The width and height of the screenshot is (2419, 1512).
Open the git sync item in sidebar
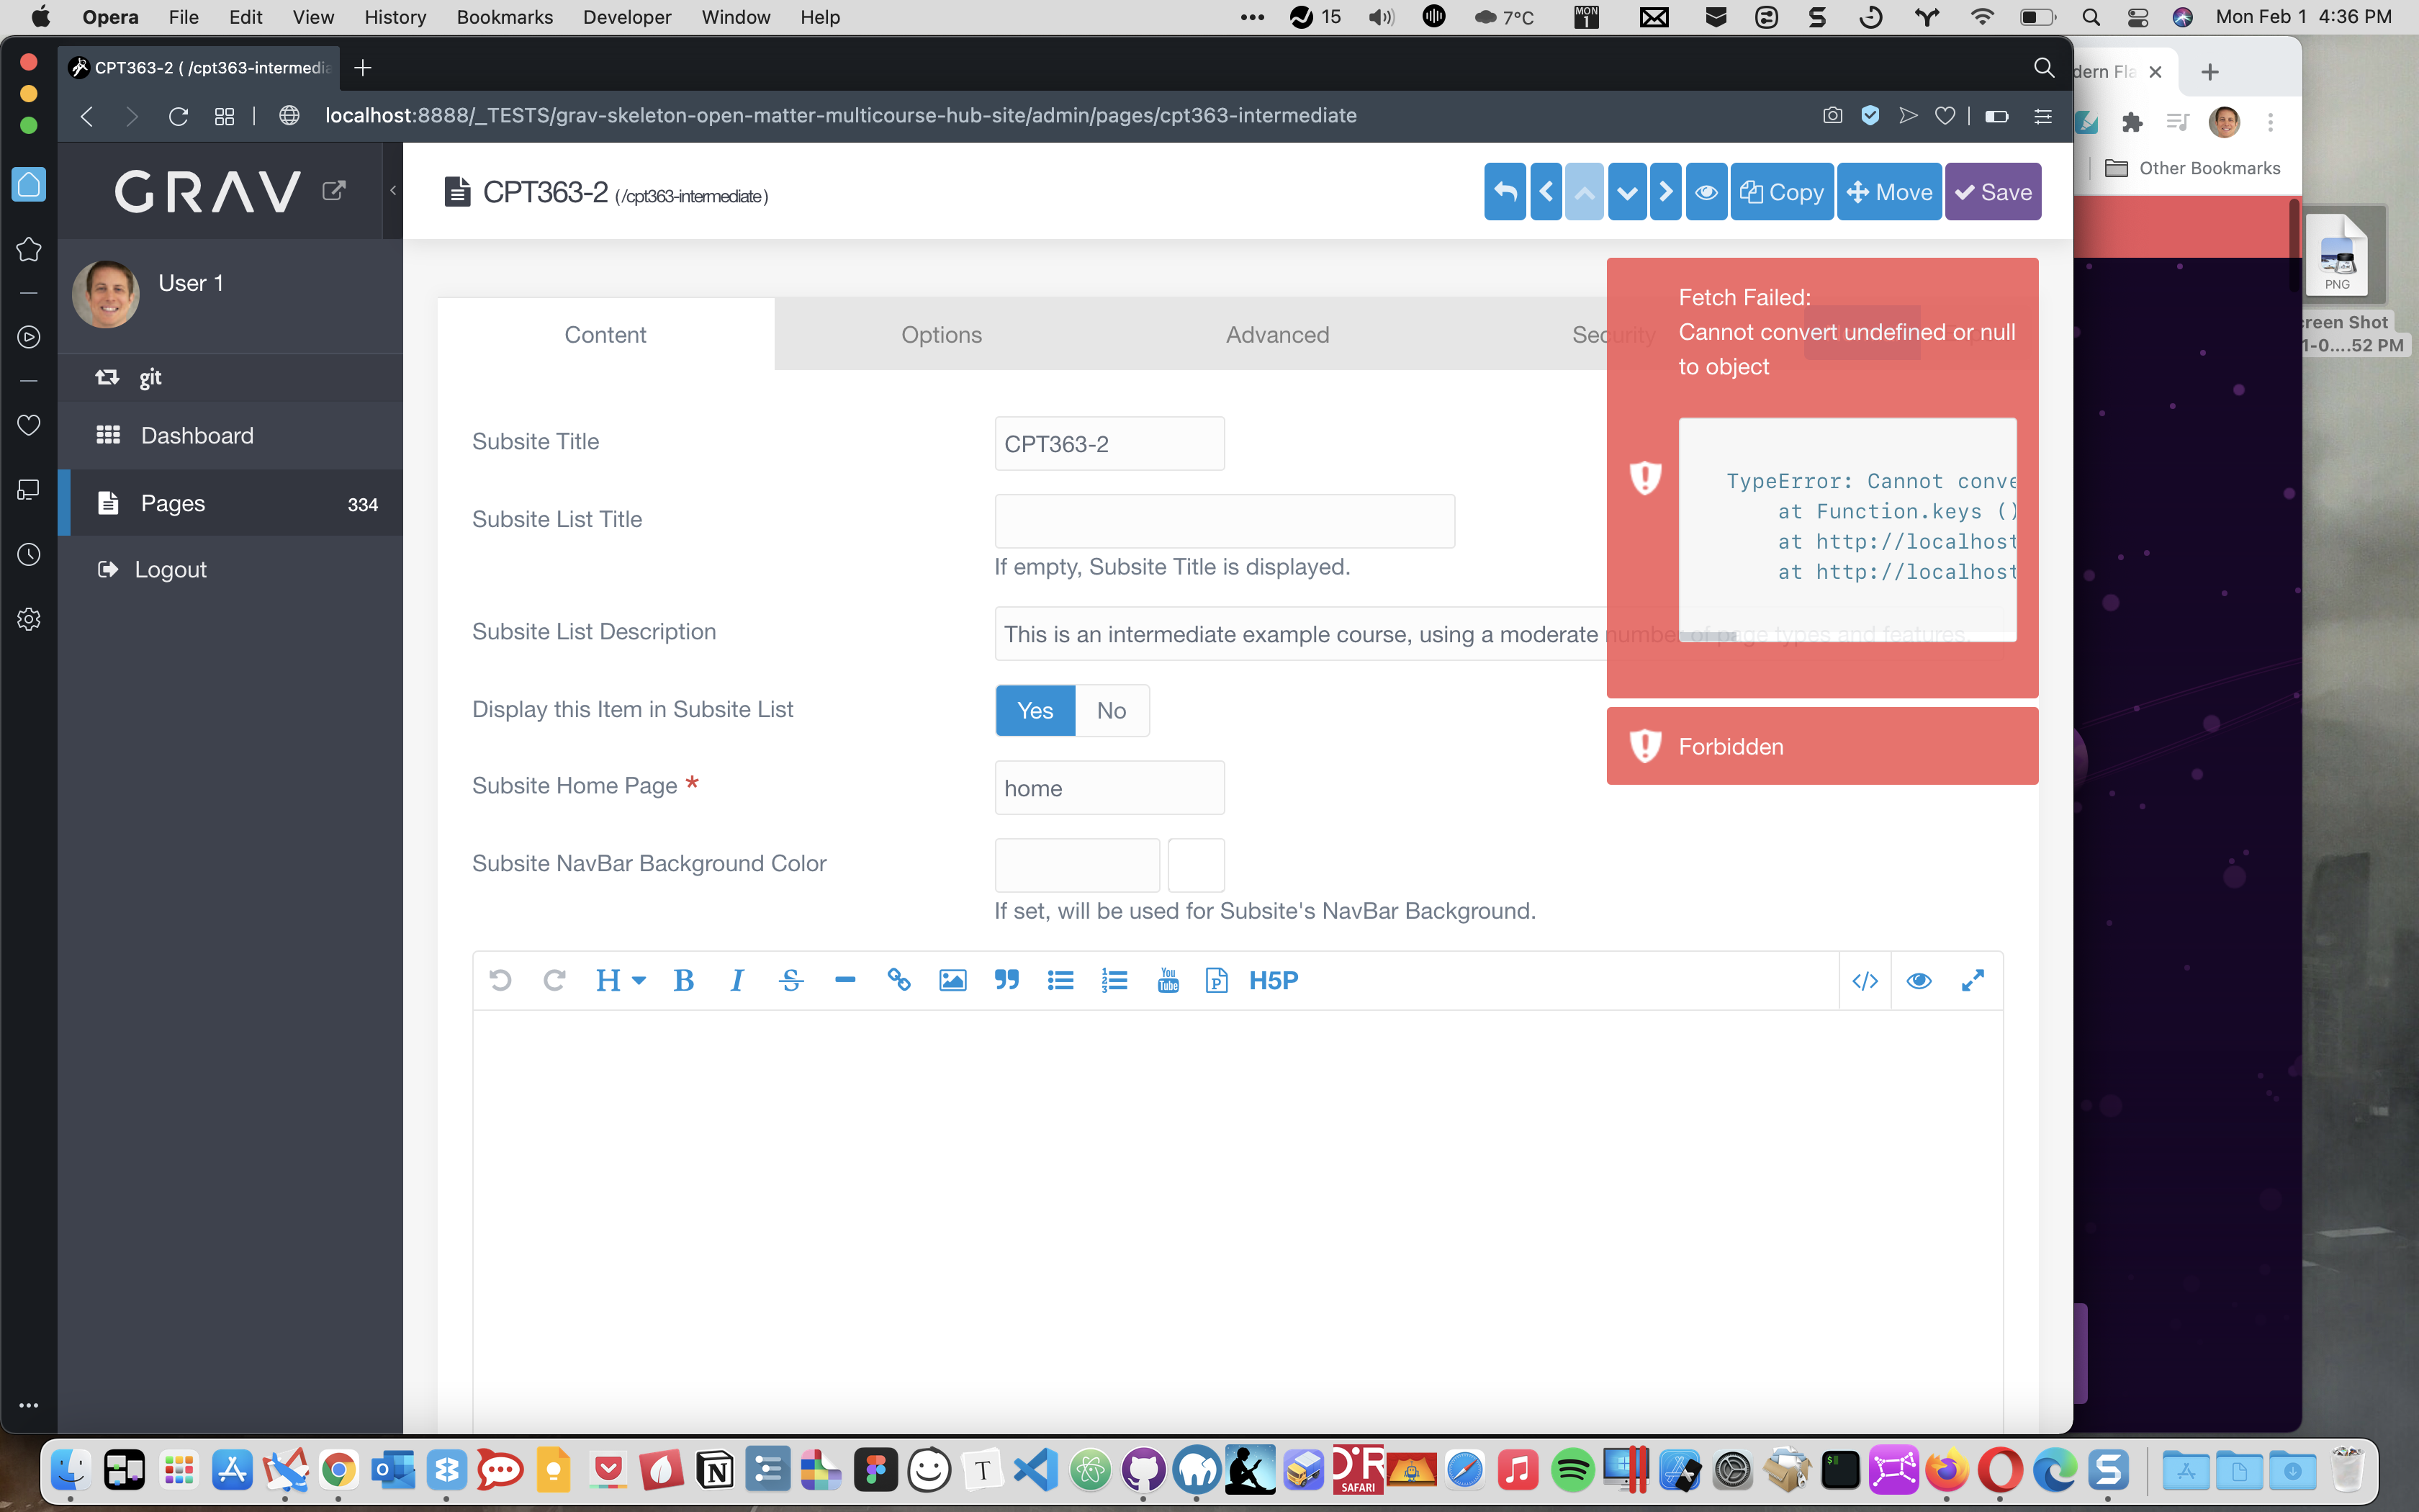click(230, 377)
